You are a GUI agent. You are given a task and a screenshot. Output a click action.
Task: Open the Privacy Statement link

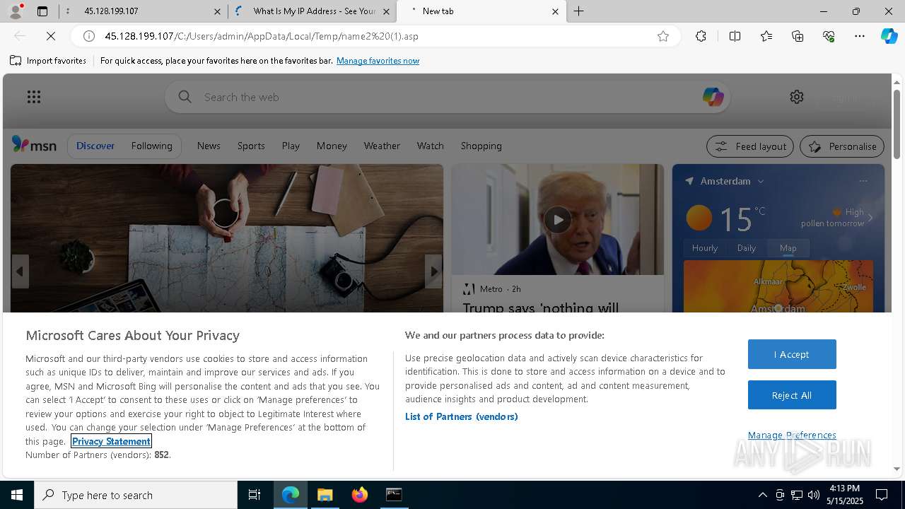111,441
